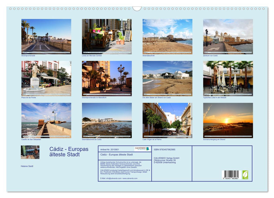The height and width of the screenshot is (198, 274).
Task: Select the green eco leaf icon
Action: tap(245, 175)
